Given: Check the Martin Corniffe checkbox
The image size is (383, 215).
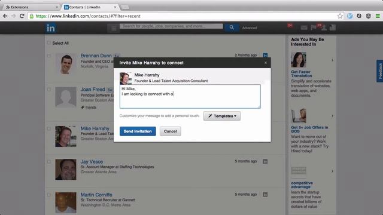Looking at the screenshot, I should tap(49, 195).
